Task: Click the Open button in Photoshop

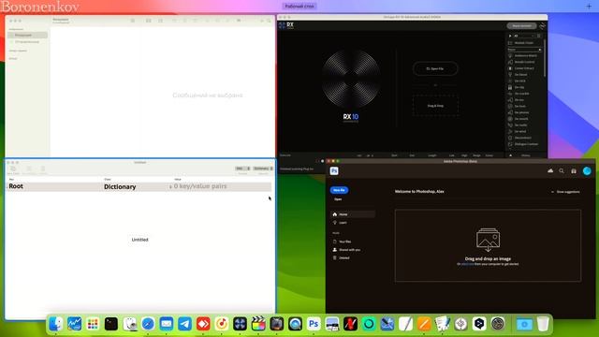Action: (x=338, y=199)
